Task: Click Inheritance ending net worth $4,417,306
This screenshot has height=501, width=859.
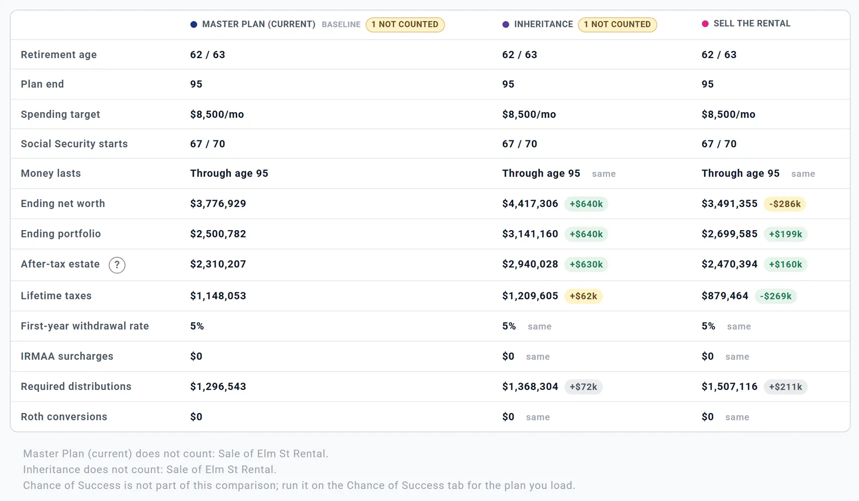Action: click(x=530, y=203)
